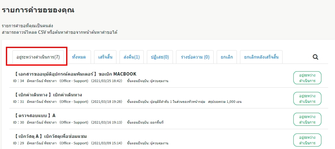Open the เสร็จสิ้น tab

tap(105, 57)
